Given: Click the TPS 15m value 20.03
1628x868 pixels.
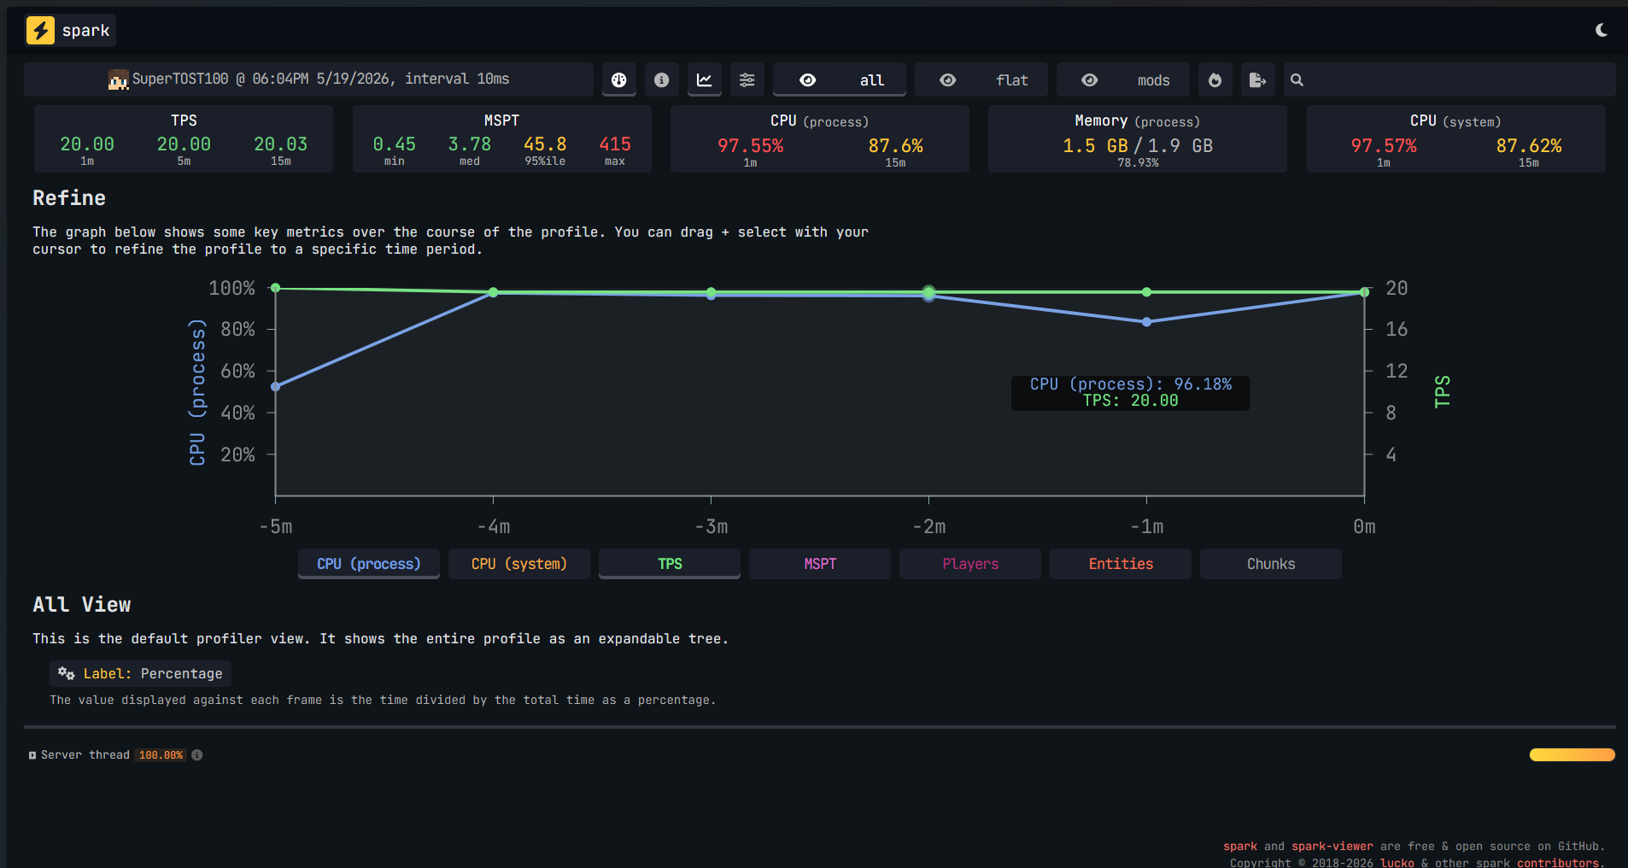Looking at the screenshot, I should [x=280, y=144].
